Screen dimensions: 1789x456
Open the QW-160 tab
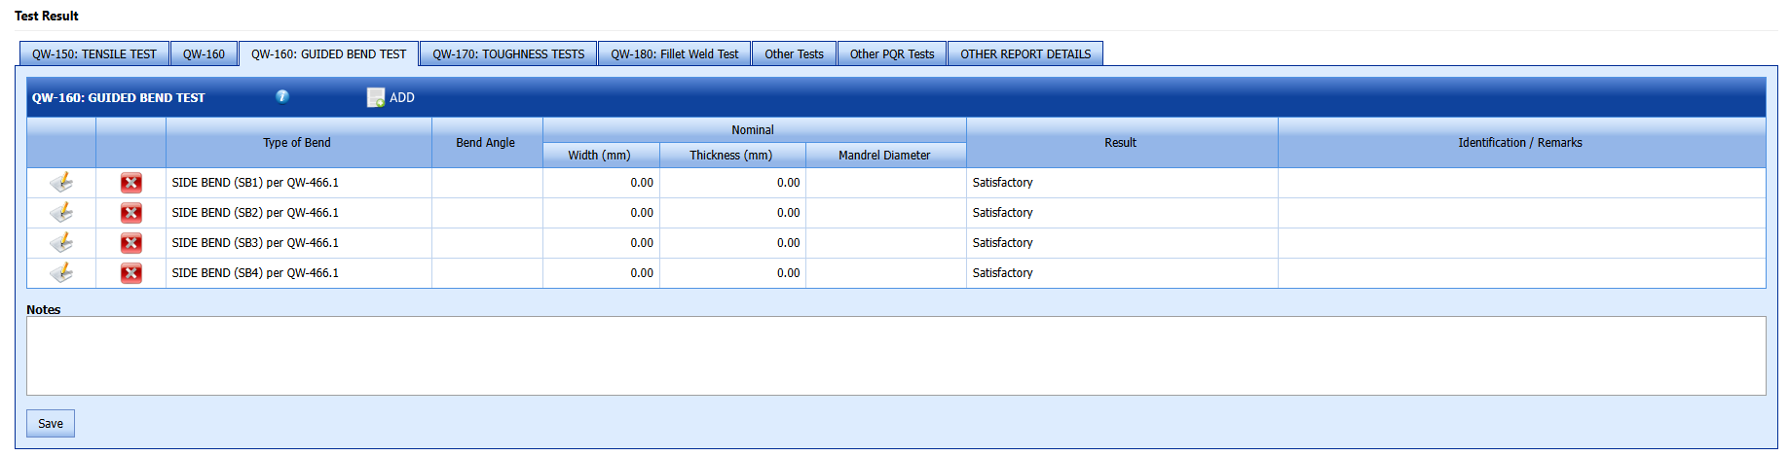pos(204,54)
